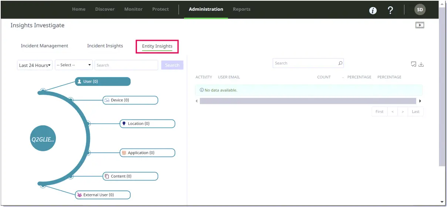447x207 pixels.
Task: Click the Last pagination button
Action: click(x=416, y=112)
